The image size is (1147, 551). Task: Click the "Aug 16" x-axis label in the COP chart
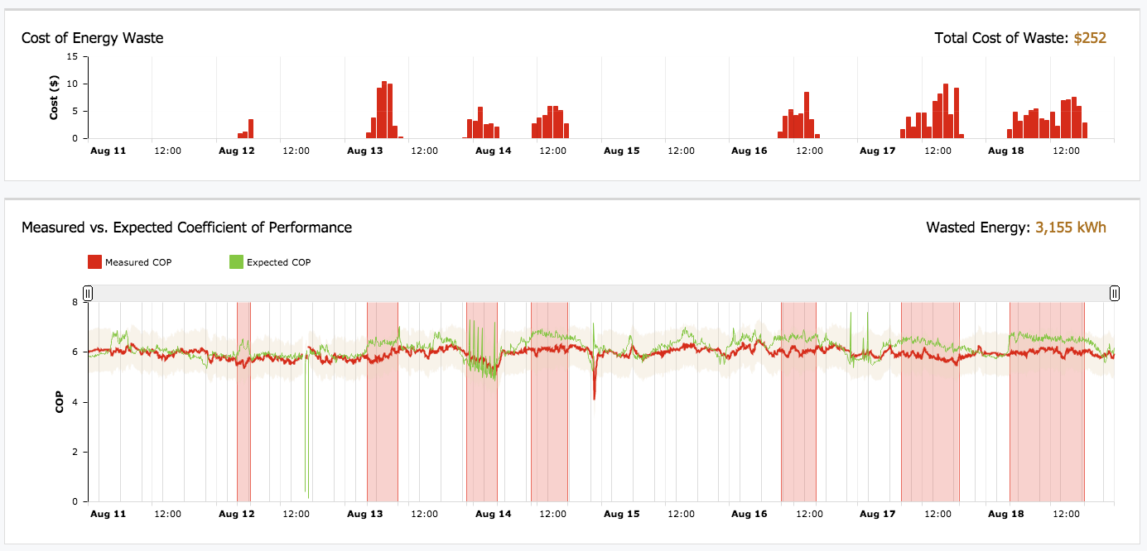click(x=749, y=514)
